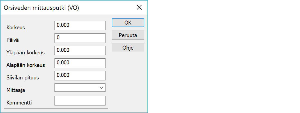This screenshot has height=113, width=300.
Task: Focus the Päivä text field
Action: [x=80, y=38]
